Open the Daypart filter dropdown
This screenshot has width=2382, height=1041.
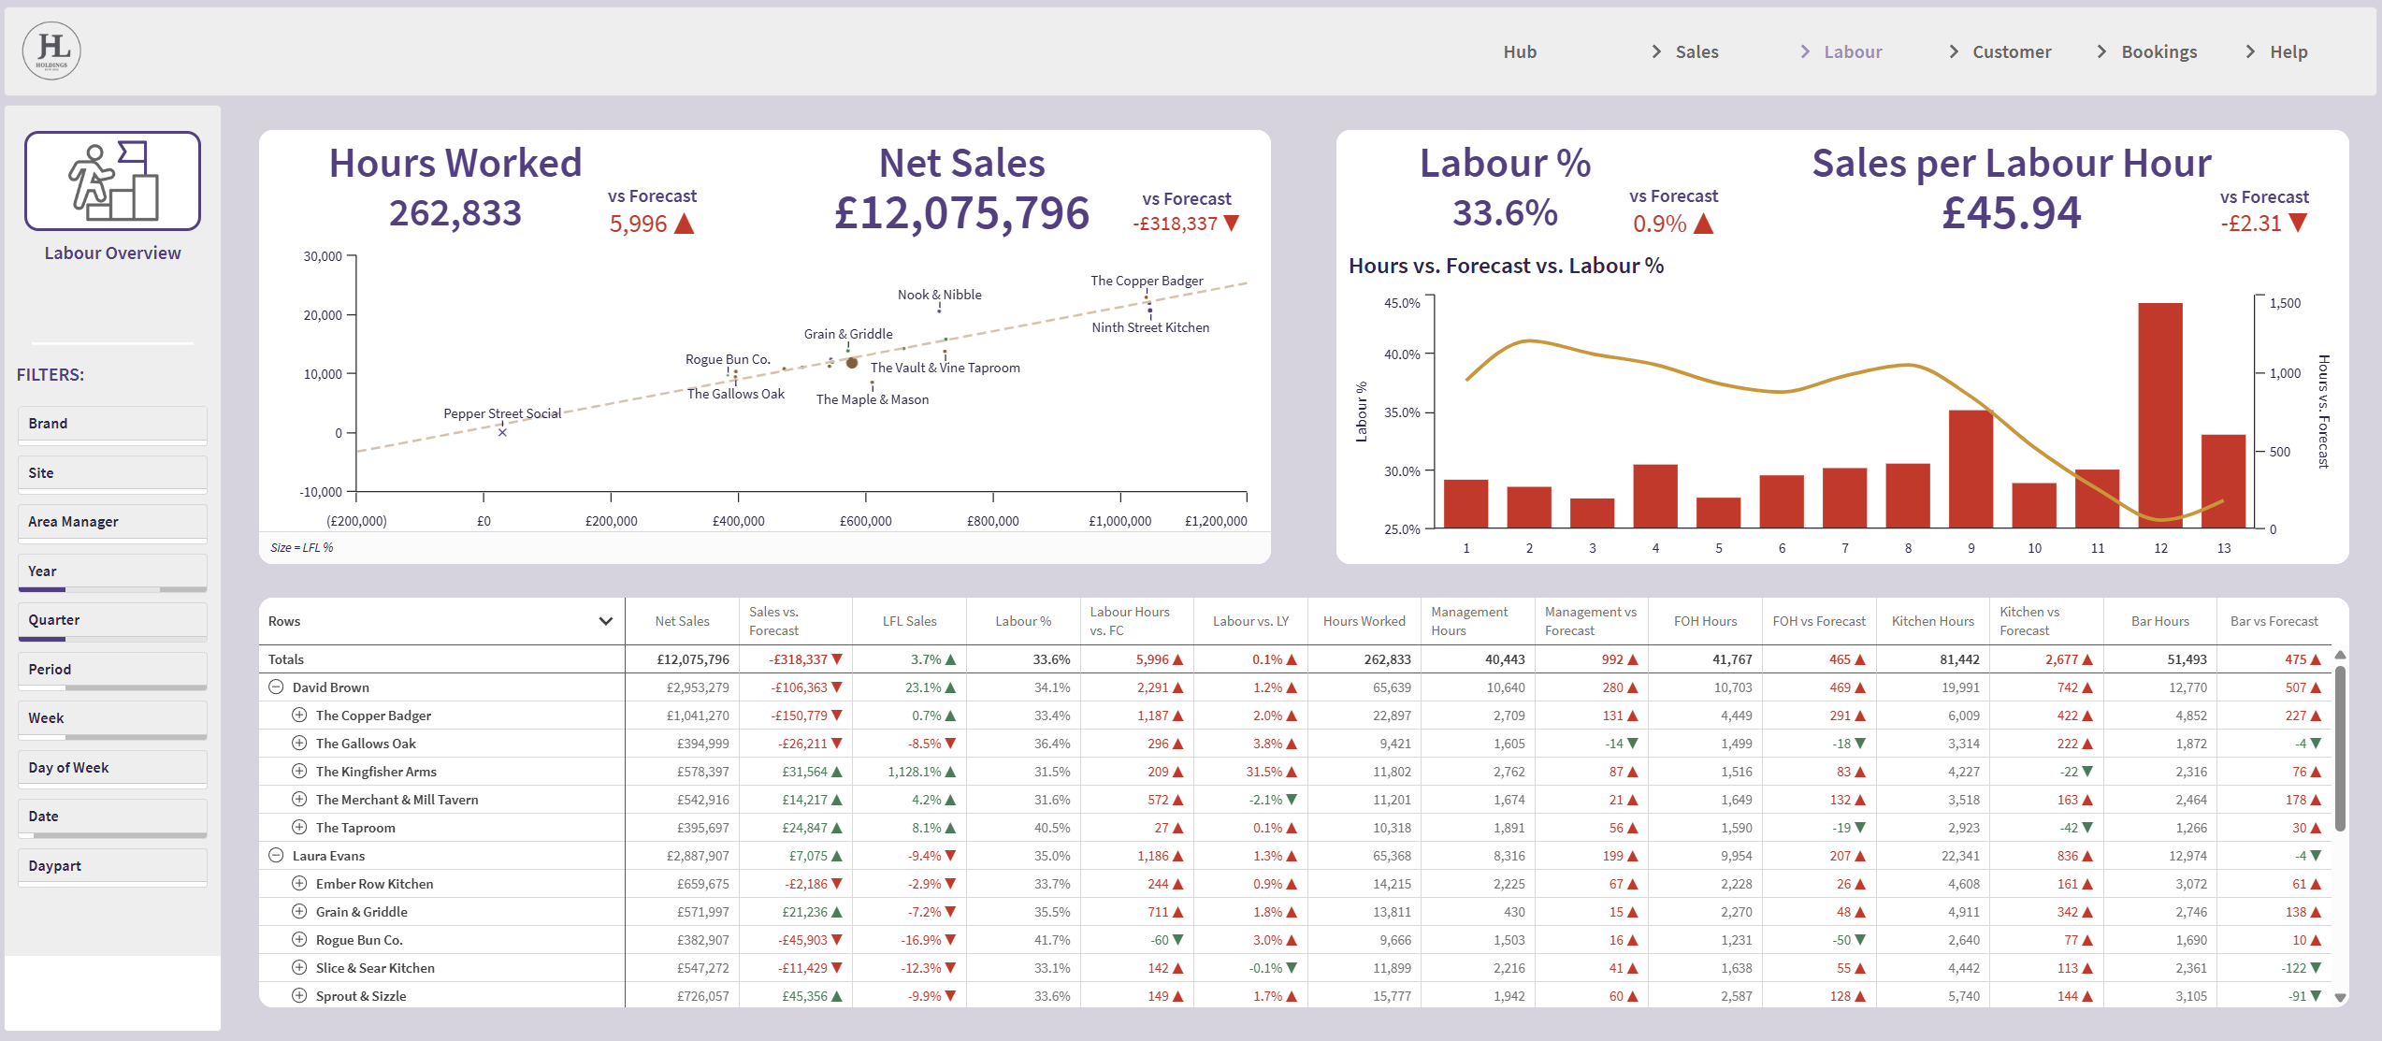tap(112, 867)
